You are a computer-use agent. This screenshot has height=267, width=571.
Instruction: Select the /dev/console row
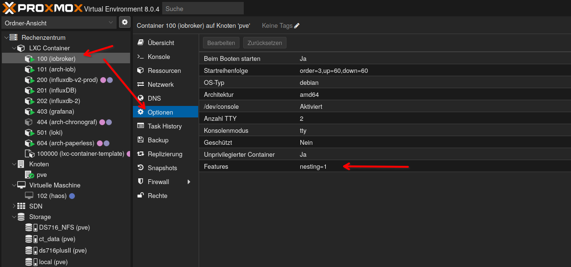click(385, 106)
